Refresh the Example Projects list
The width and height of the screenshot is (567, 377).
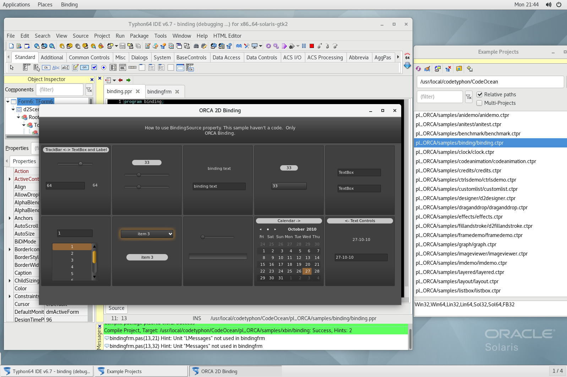click(x=418, y=69)
